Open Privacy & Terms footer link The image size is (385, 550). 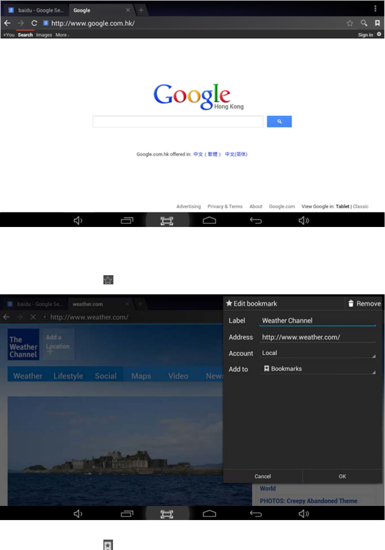click(225, 207)
